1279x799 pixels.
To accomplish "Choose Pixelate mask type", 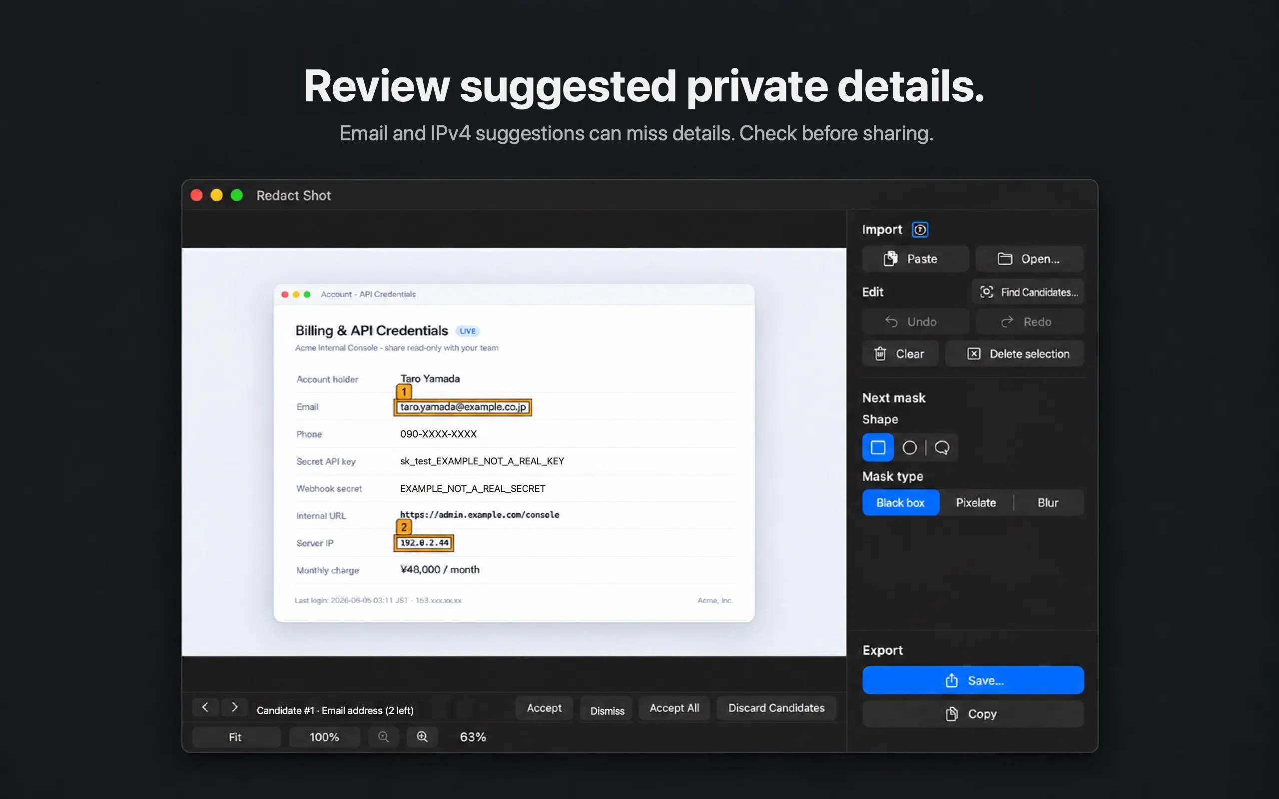I will point(976,502).
